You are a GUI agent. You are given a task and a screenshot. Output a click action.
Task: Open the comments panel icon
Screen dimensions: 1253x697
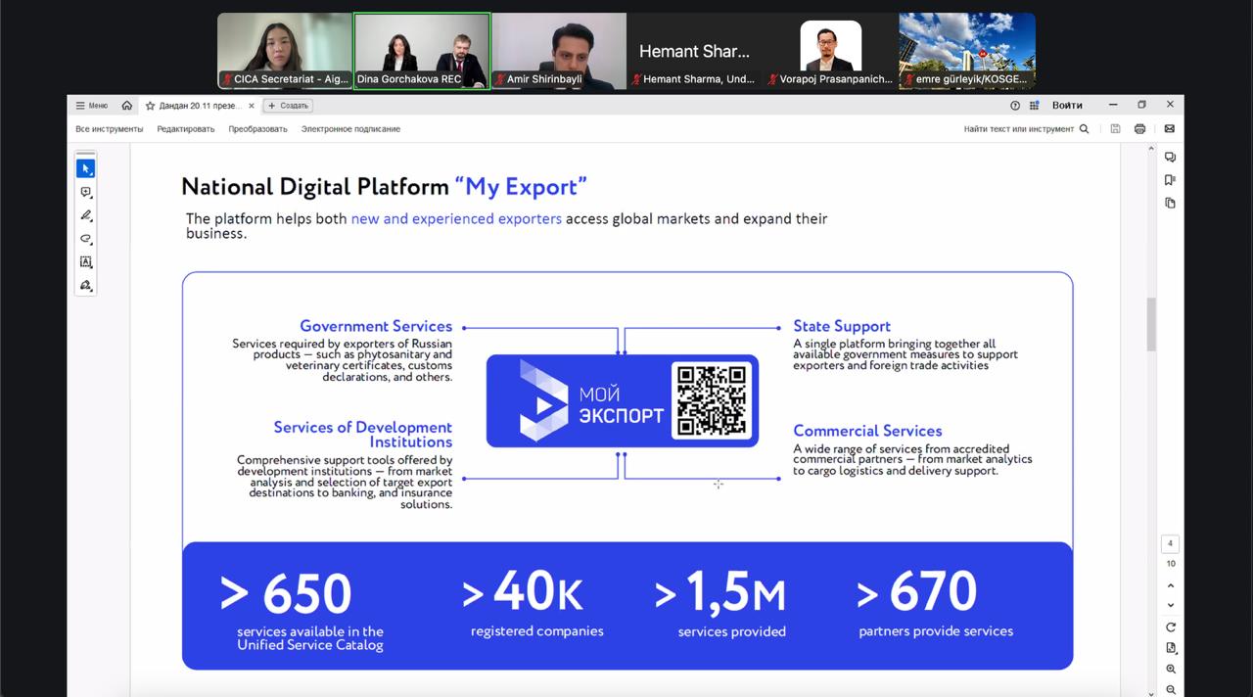pos(1170,158)
